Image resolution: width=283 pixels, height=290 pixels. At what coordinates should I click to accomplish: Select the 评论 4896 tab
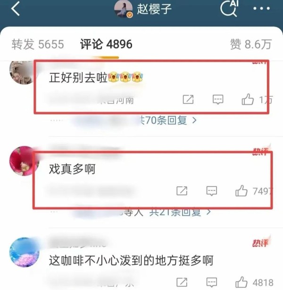tap(106, 44)
